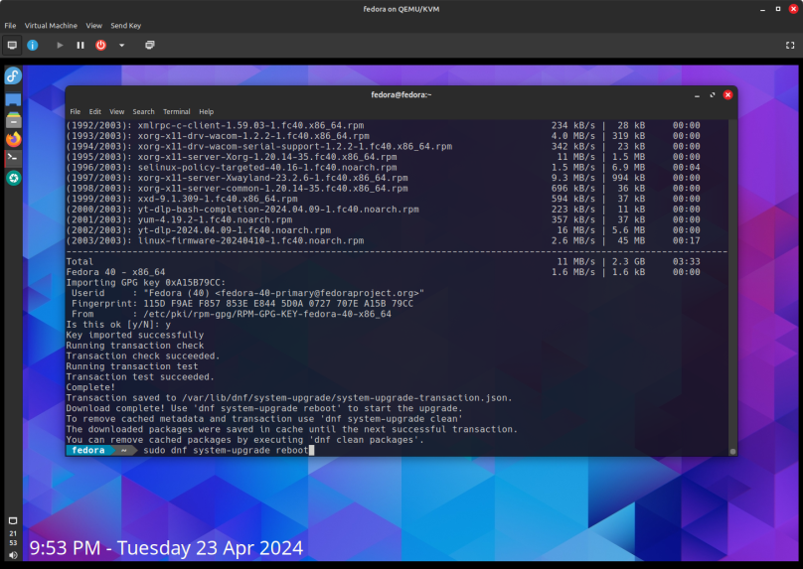The image size is (803, 569).
Task: Click 'Download complete!' instruction line
Action: (264, 408)
